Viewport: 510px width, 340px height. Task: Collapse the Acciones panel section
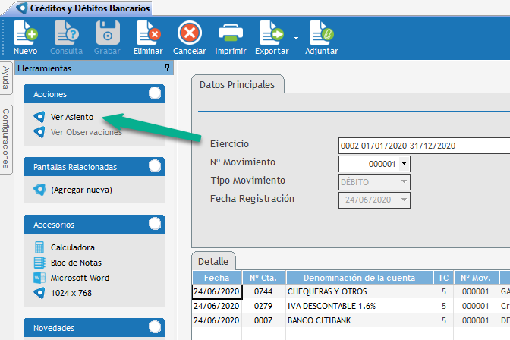pos(155,93)
